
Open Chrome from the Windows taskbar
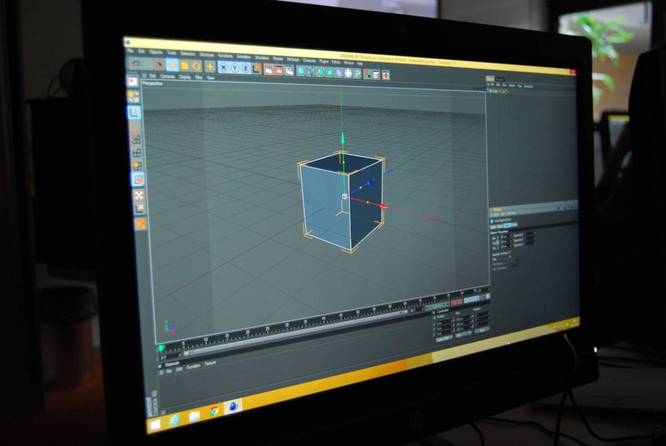click(214, 411)
